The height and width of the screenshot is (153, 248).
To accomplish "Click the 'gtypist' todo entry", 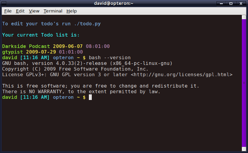I will [12, 52].
